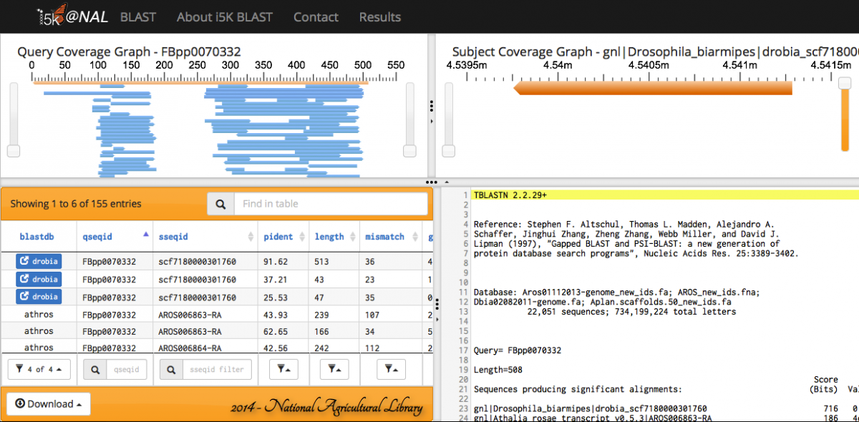Open the third drobia row link button
859x422 pixels.
39,297
